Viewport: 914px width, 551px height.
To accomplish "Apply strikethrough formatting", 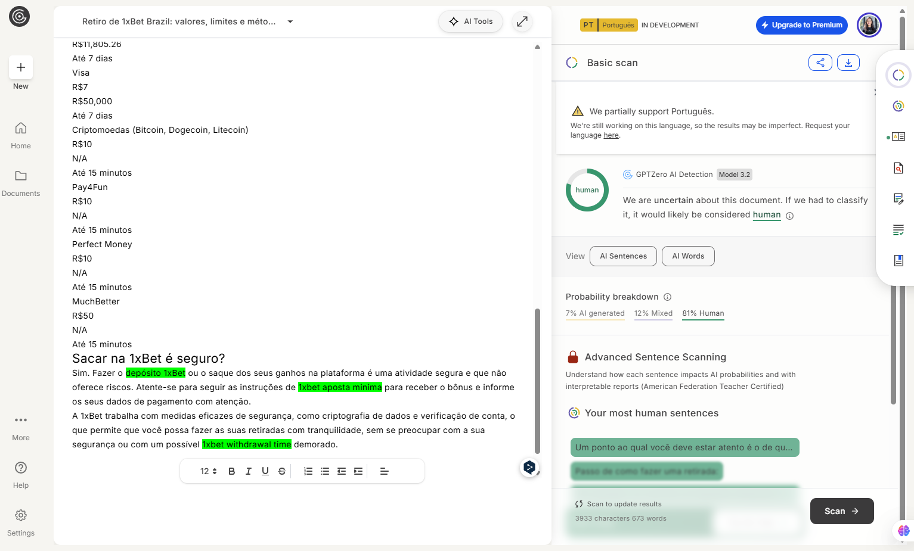I will (282, 471).
